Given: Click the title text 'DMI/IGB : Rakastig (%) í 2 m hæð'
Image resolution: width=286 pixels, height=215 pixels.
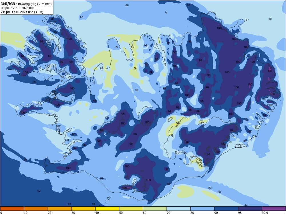Looking at the screenshot, I should click(26, 4).
